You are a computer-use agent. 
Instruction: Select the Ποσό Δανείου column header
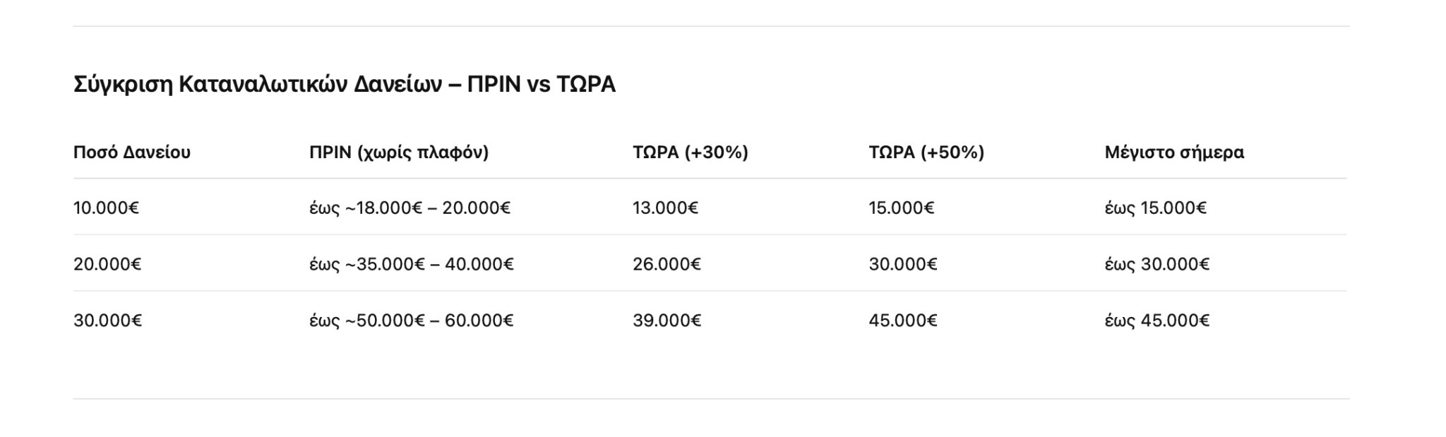click(x=132, y=152)
